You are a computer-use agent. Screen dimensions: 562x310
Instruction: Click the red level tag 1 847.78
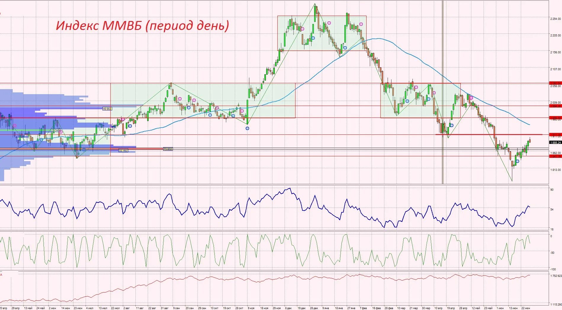pyautogui.click(x=555, y=156)
